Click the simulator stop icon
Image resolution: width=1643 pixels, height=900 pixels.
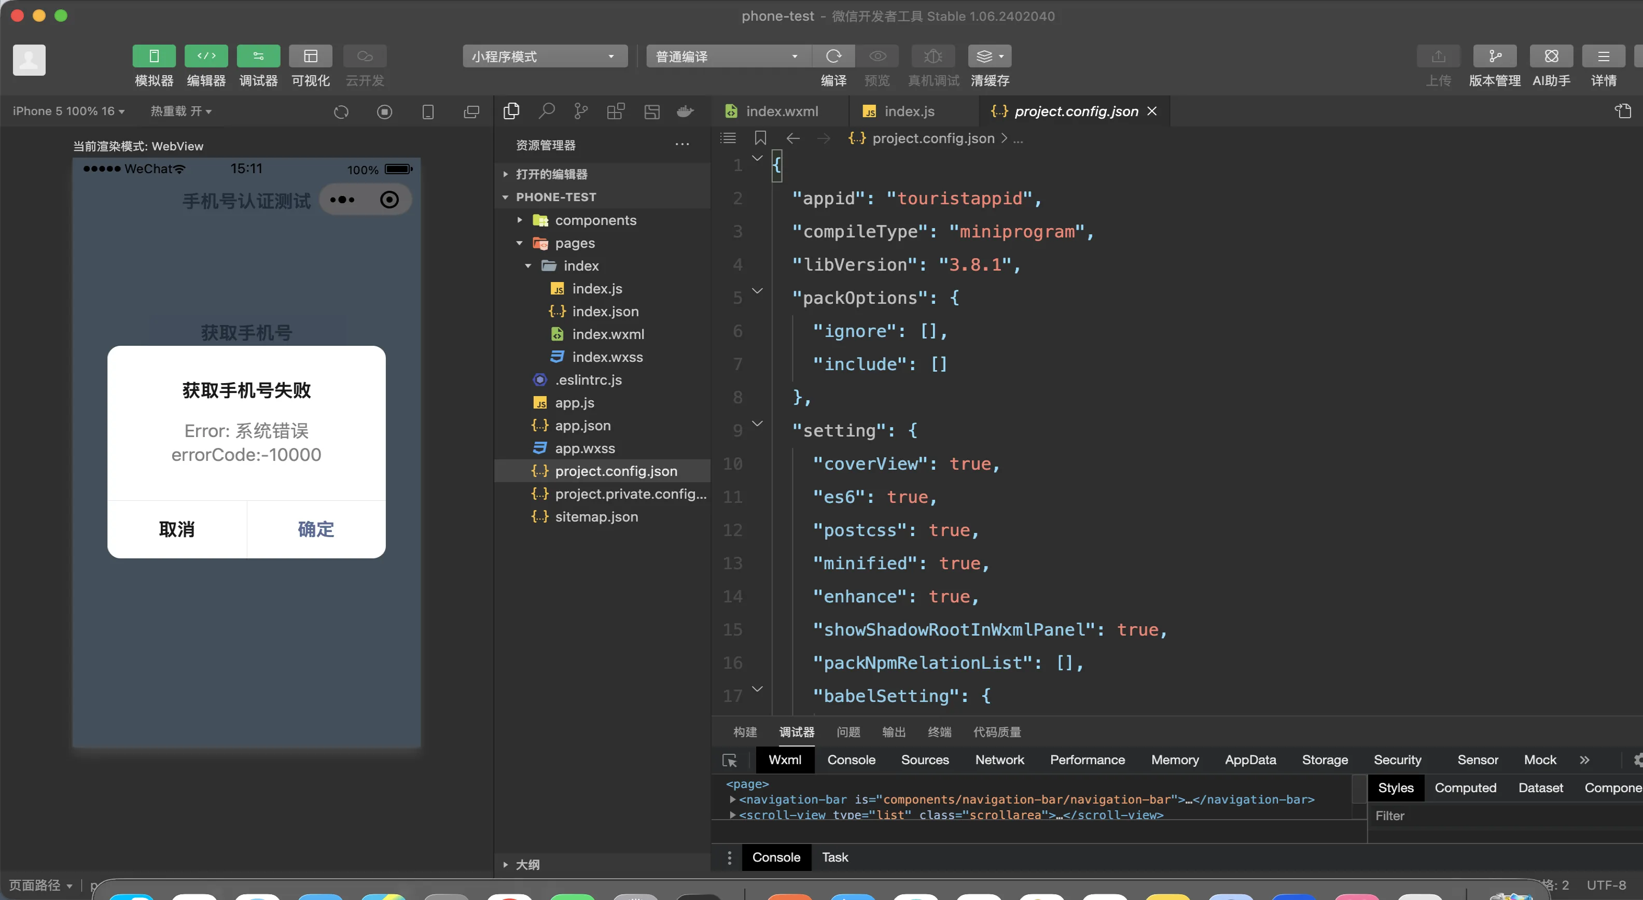[384, 112]
